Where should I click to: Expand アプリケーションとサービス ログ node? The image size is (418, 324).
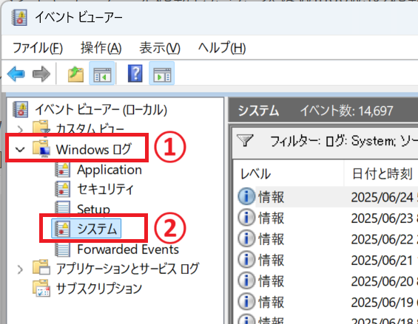coord(20,269)
